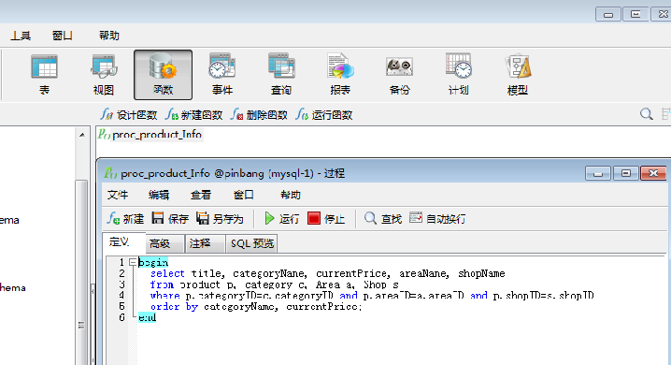Select the 函数 (Function) toolbar icon
Viewport: 671px width, 365px height.
(163, 75)
